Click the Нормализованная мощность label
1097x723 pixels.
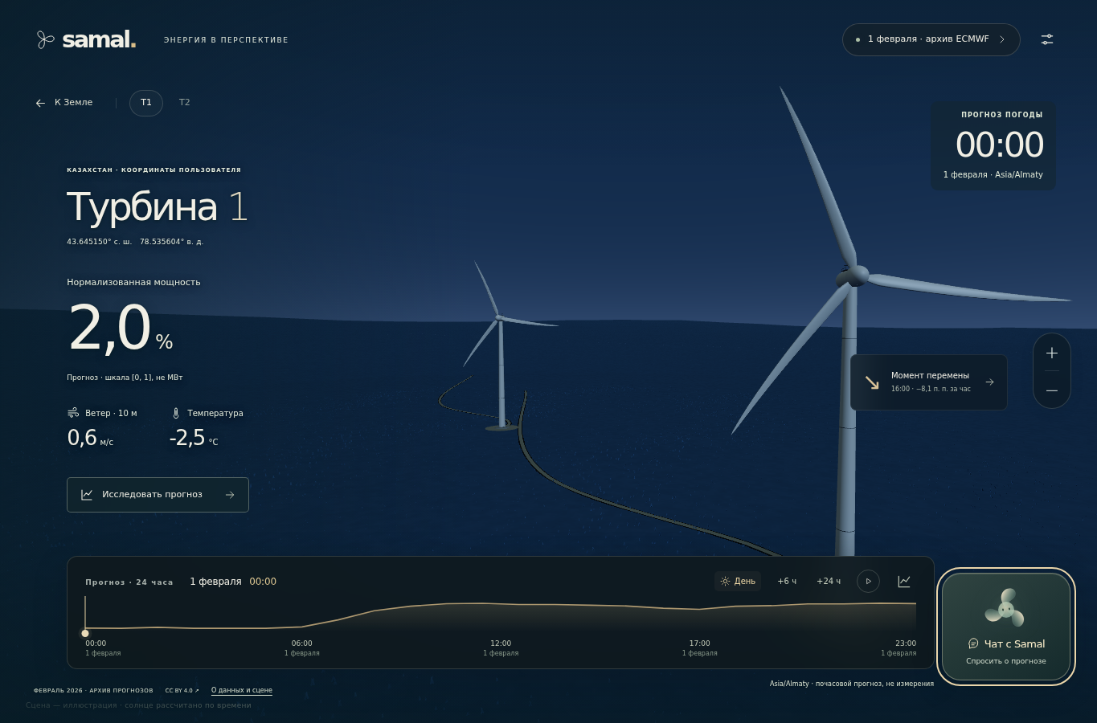pos(133,283)
